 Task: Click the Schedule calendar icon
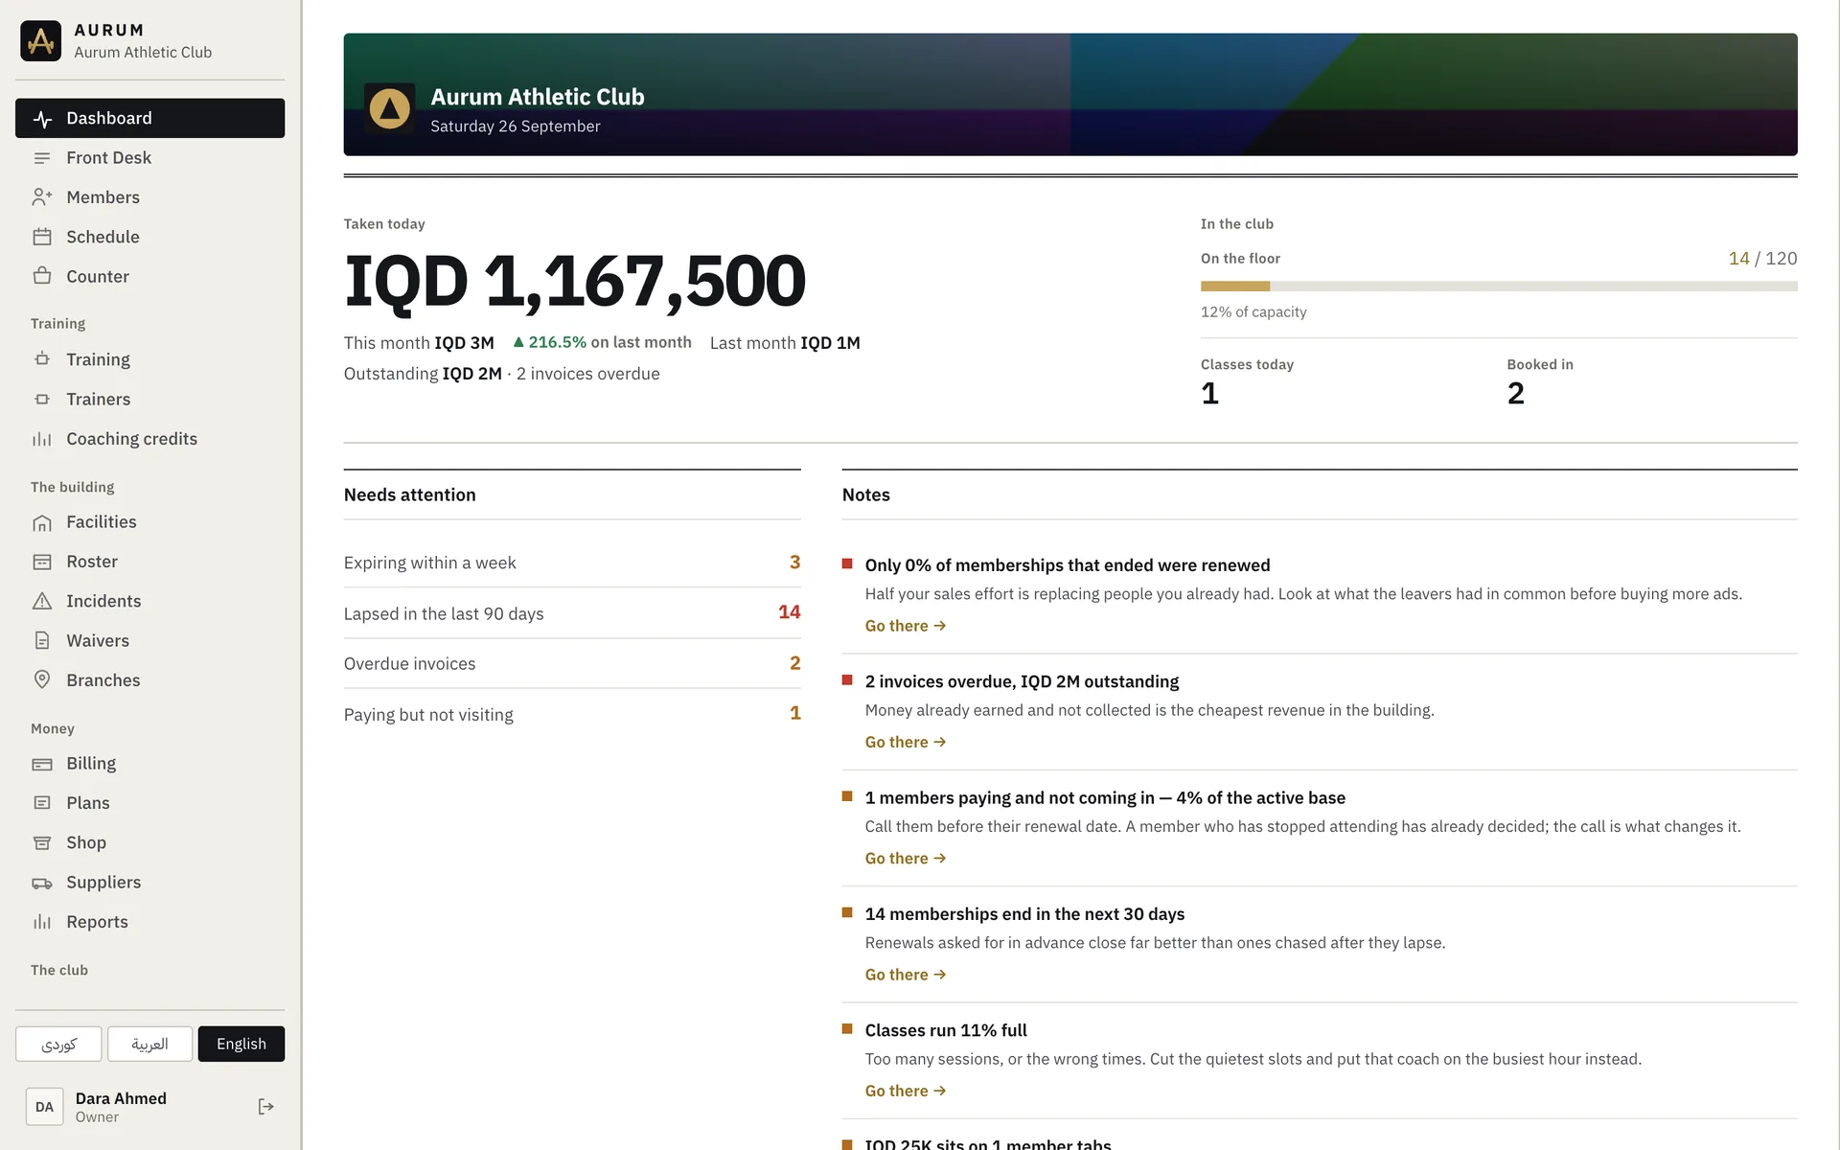coord(42,237)
